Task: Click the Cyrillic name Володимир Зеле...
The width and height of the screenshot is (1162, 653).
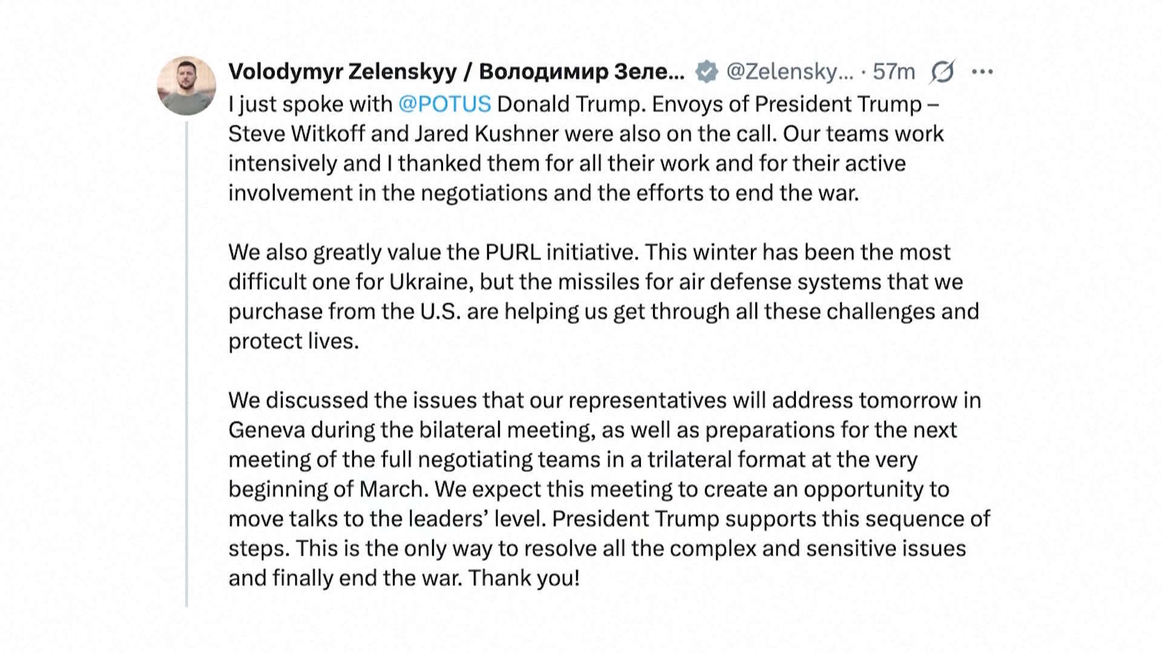Action: pyautogui.click(x=581, y=72)
